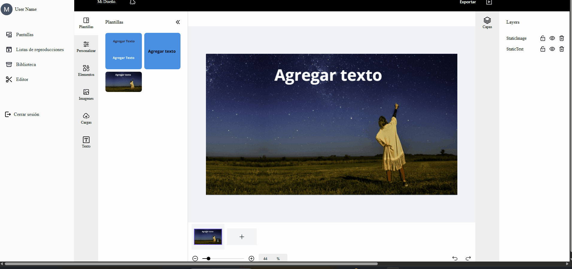Open the Personalizar settings panel

click(86, 47)
